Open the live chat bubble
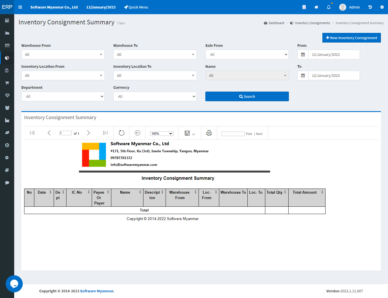388x298 pixels. (x=14, y=284)
